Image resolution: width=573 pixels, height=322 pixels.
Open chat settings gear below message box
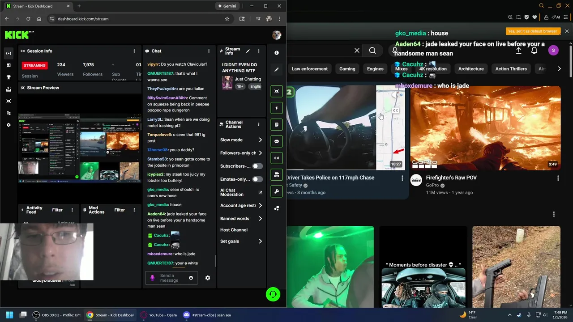point(208,278)
